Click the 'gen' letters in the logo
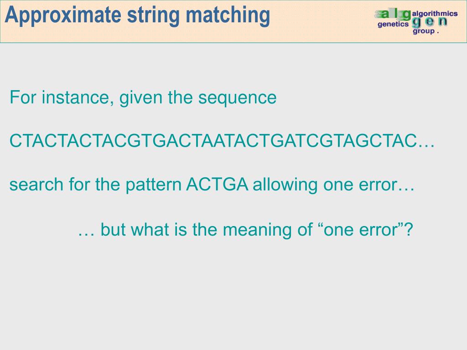This screenshot has height=350, width=467. click(429, 22)
